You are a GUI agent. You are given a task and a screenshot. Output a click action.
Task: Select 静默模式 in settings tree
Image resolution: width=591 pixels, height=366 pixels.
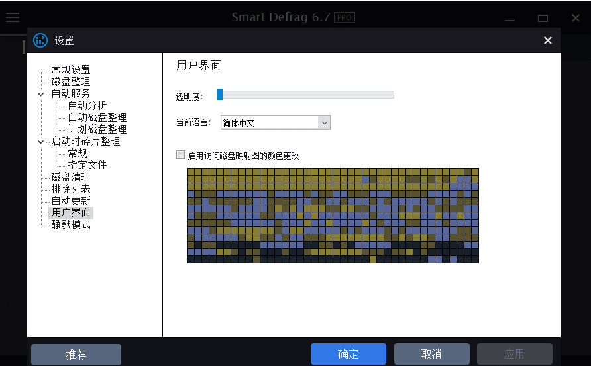click(x=71, y=225)
